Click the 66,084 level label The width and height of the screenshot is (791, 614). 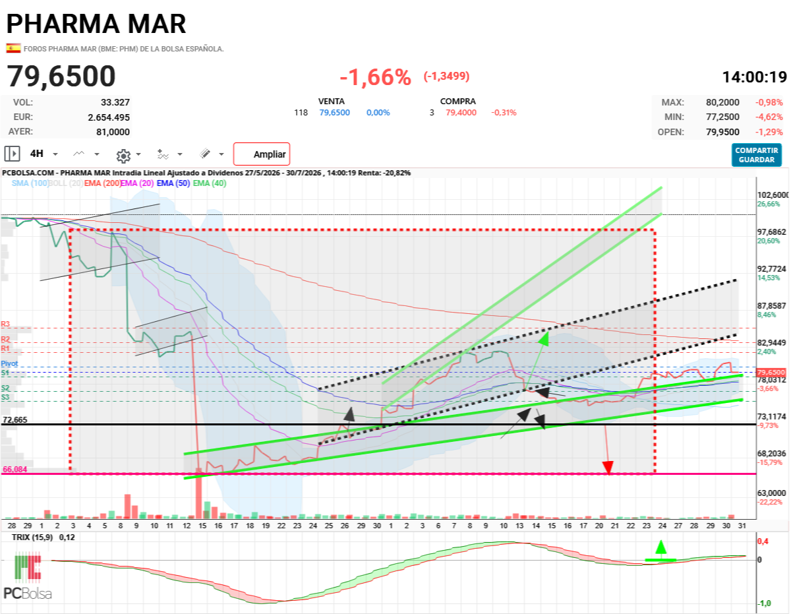click(x=15, y=470)
